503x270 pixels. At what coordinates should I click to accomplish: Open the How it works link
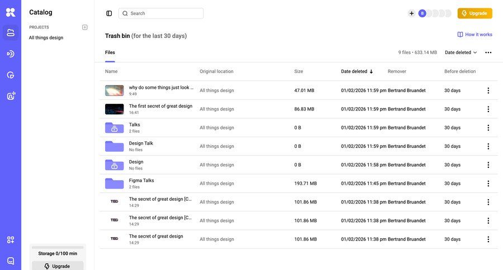pos(474,35)
